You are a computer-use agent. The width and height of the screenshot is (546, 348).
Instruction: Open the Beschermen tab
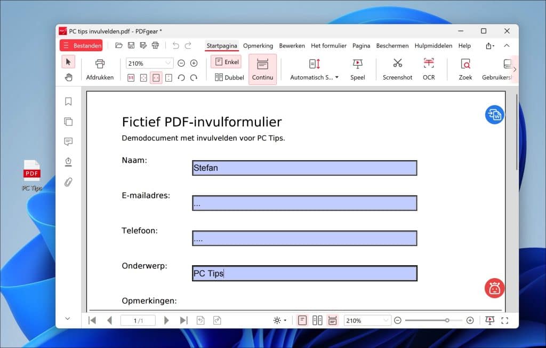pos(392,46)
